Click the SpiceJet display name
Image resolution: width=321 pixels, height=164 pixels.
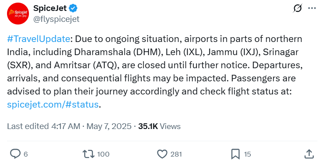[x=50, y=8]
